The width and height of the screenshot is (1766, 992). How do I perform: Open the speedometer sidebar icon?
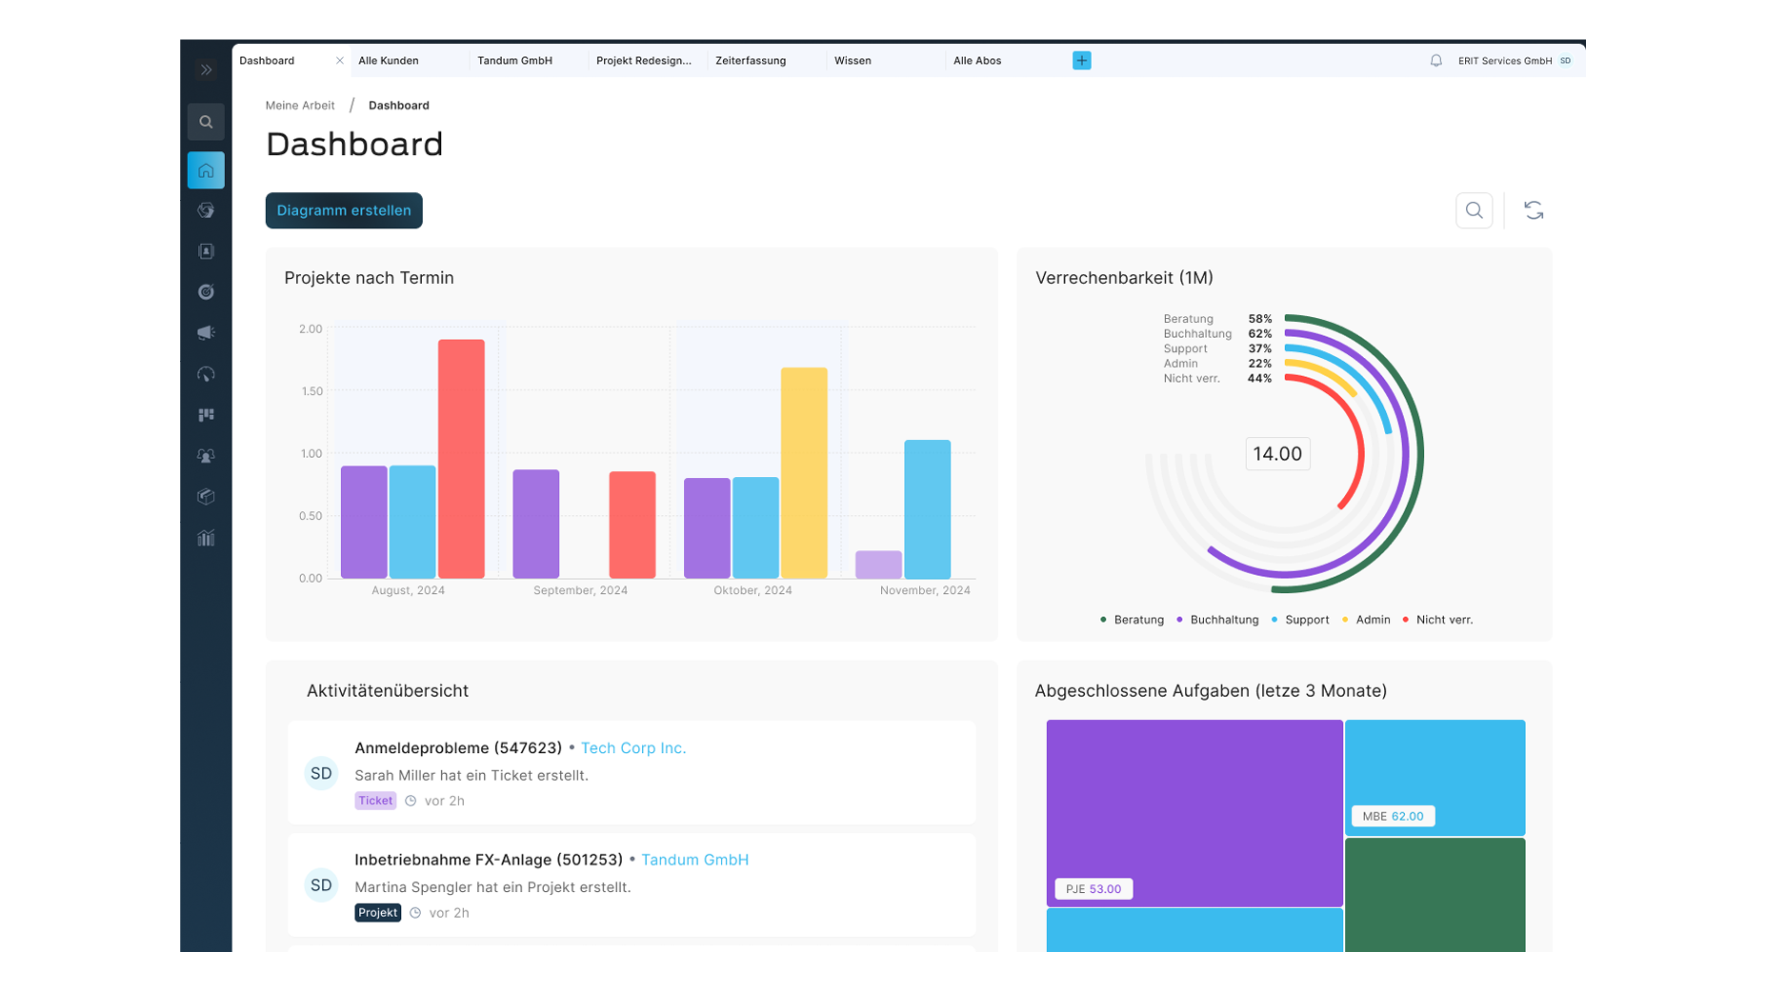pyautogui.click(x=206, y=374)
